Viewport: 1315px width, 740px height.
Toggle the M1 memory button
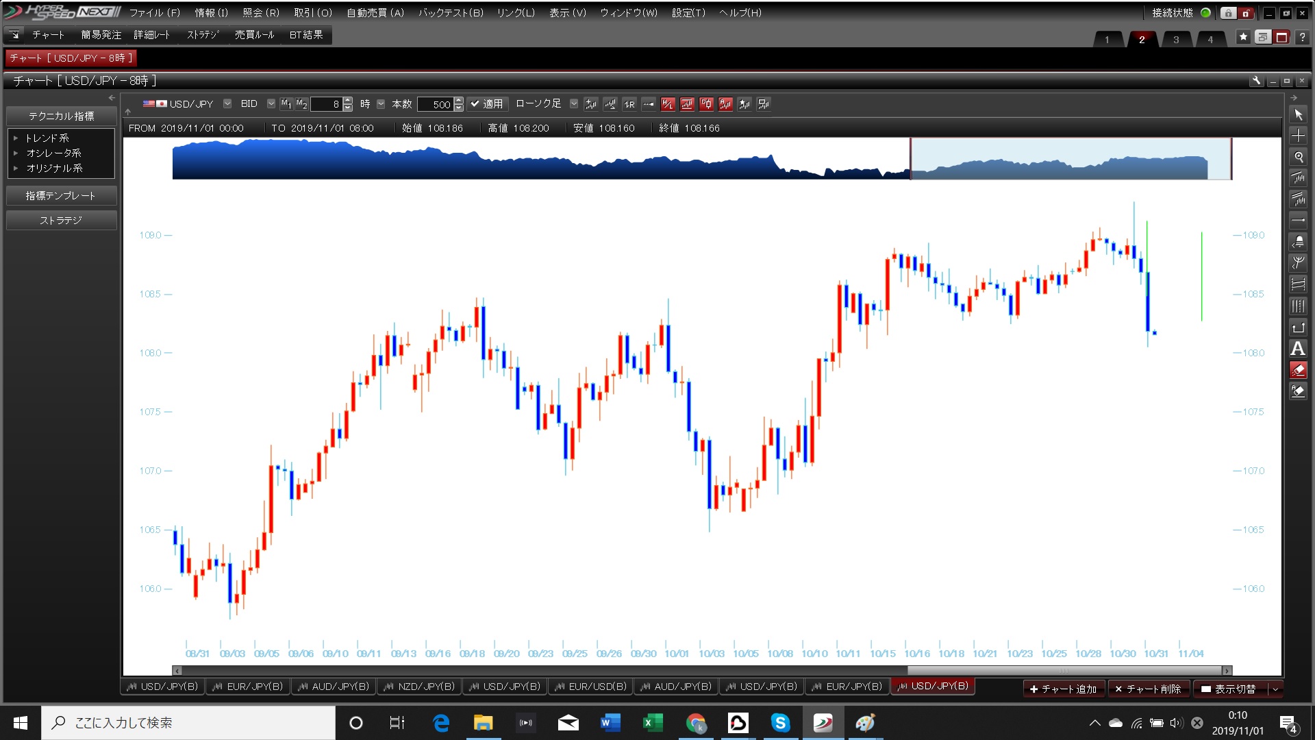click(286, 104)
